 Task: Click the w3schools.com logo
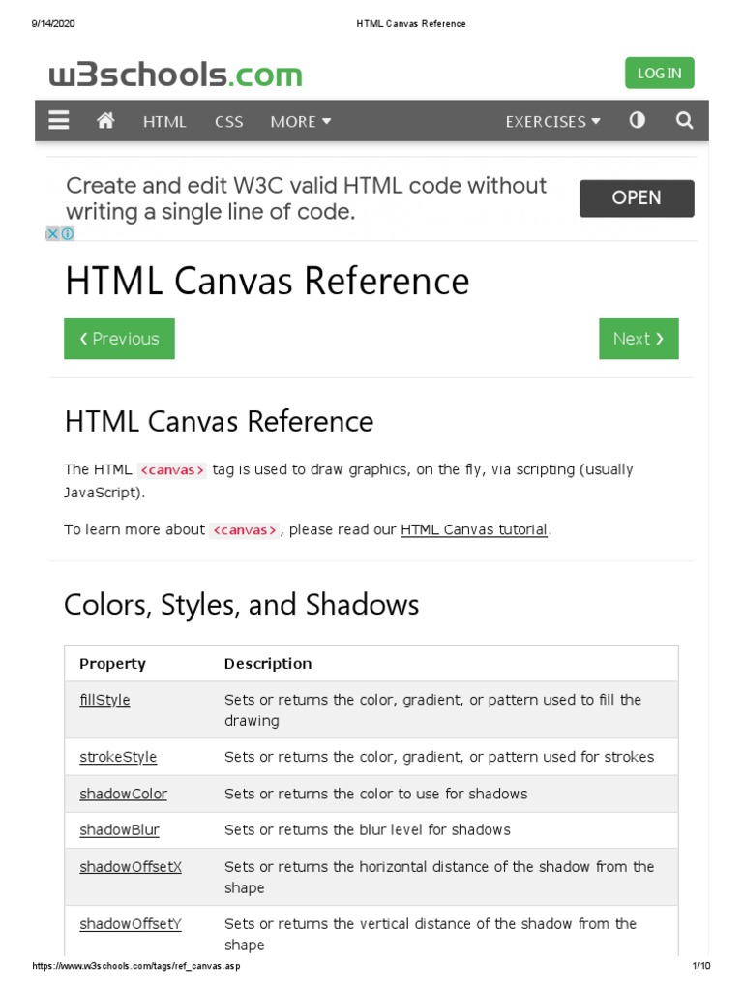tap(176, 75)
